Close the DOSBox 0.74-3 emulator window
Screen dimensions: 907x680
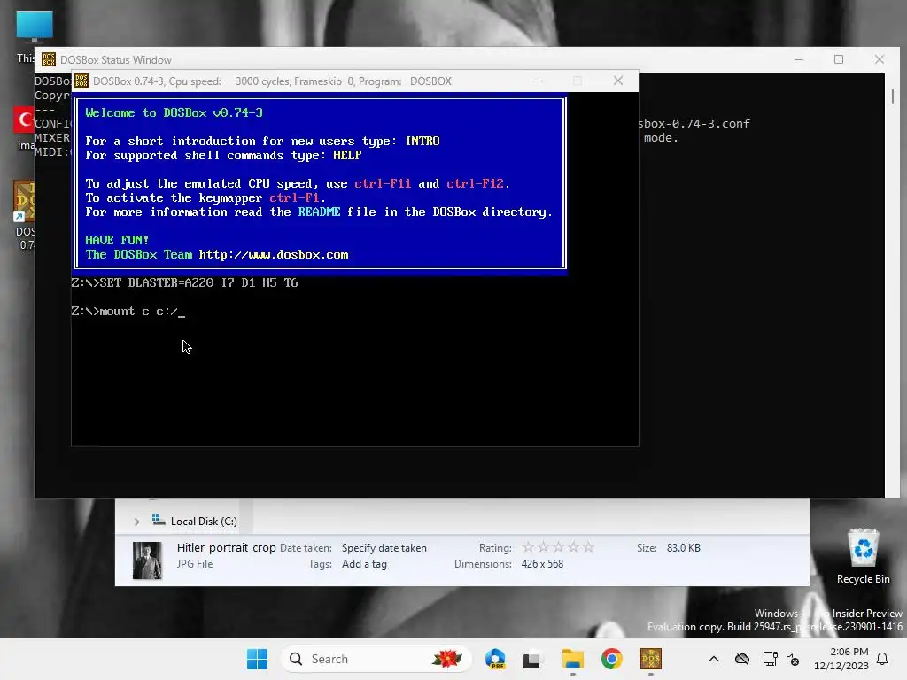click(618, 81)
